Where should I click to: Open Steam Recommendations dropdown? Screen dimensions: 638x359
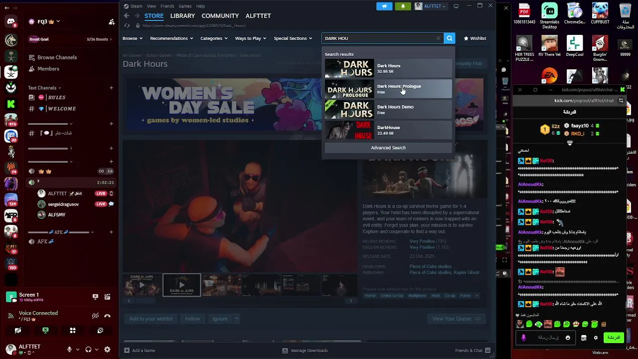[172, 38]
